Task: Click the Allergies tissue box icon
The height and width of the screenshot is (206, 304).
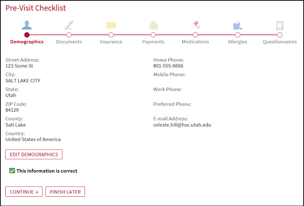Action: pos(237,25)
